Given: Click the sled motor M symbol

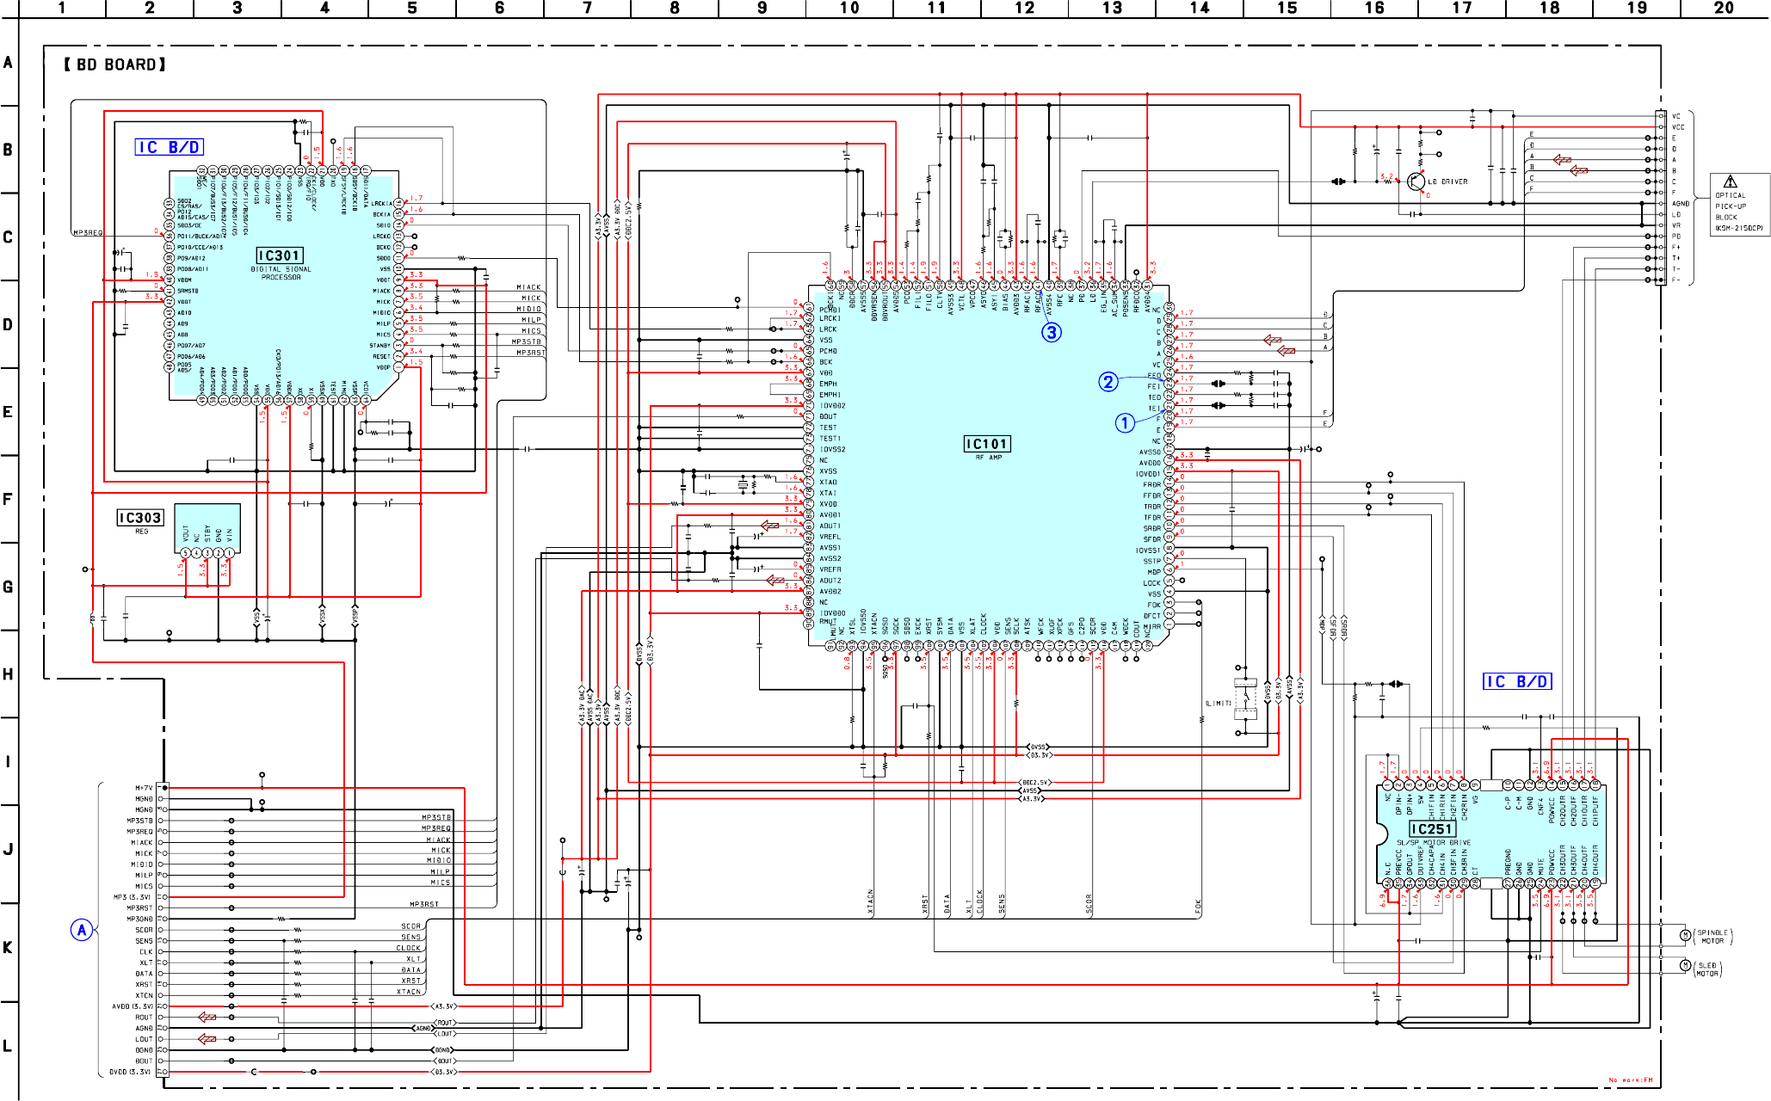Looking at the screenshot, I should click(x=1685, y=966).
